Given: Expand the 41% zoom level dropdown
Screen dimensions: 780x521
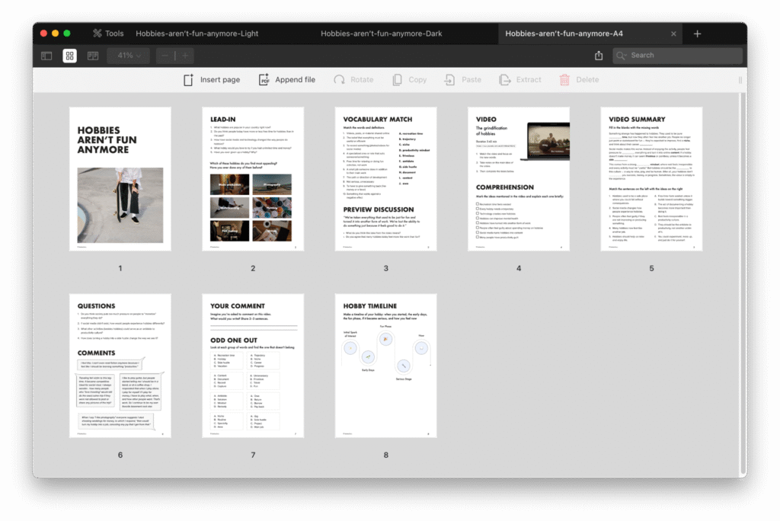Looking at the screenshot, I should [129, 56].
